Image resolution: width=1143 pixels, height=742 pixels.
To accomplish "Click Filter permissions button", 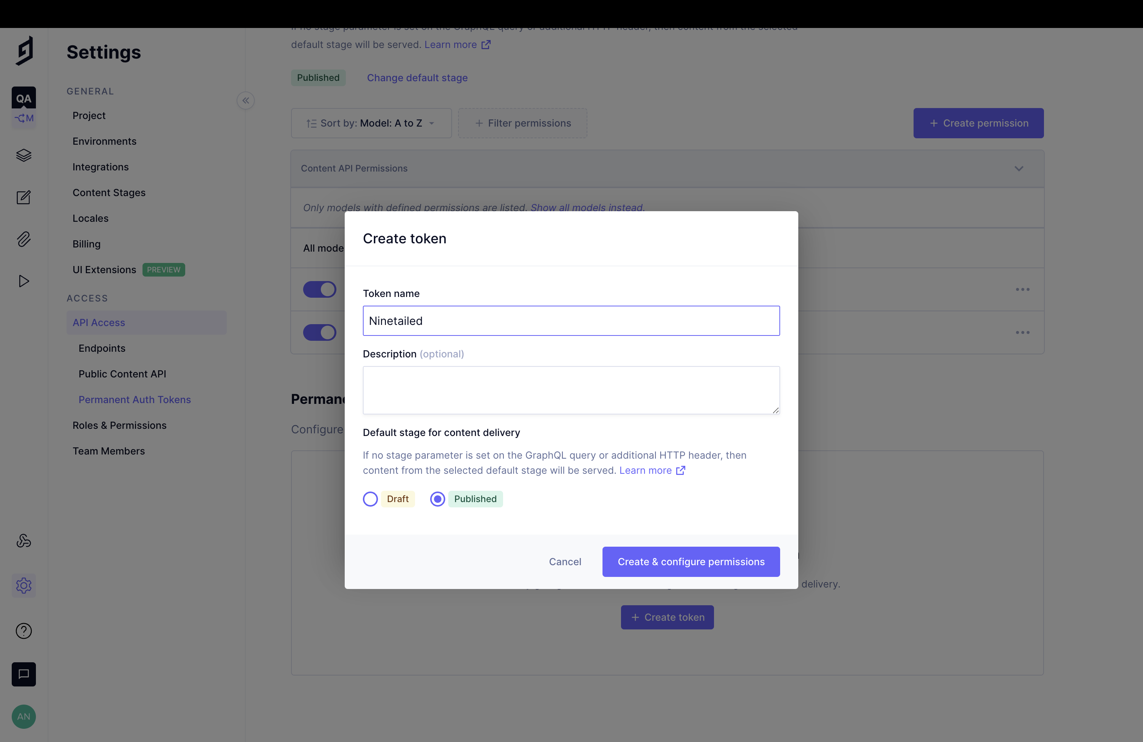I will tap(522, 123).
